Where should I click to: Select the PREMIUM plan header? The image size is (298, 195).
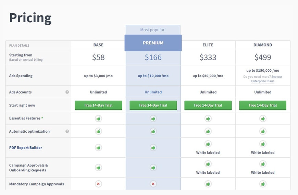tap(153, 43)
